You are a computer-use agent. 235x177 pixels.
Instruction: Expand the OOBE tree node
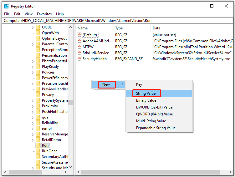[x=33, y=28]
